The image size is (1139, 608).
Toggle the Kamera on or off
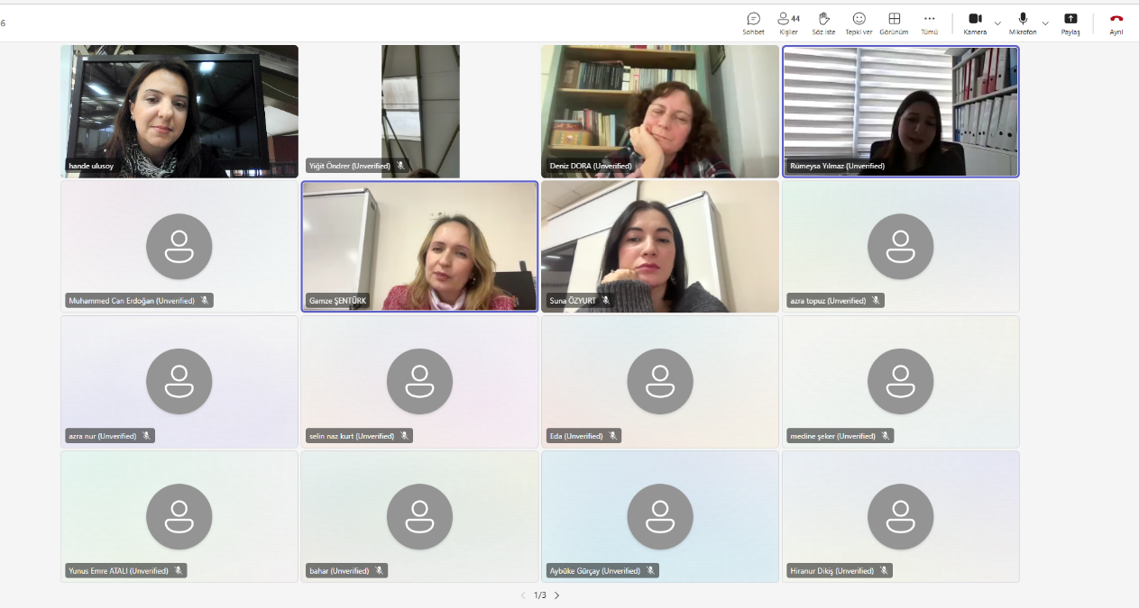974,23
